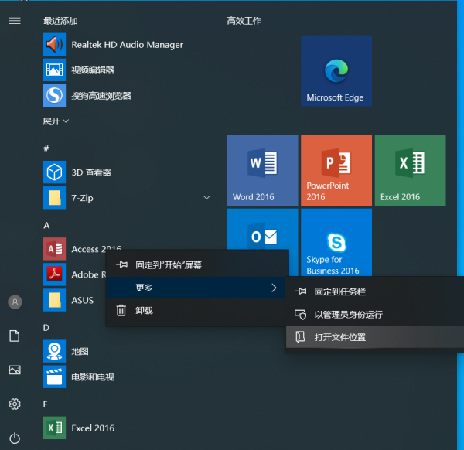Open Skype for Business 2016 tile
The image size is (464, 450).
[336, 242]
